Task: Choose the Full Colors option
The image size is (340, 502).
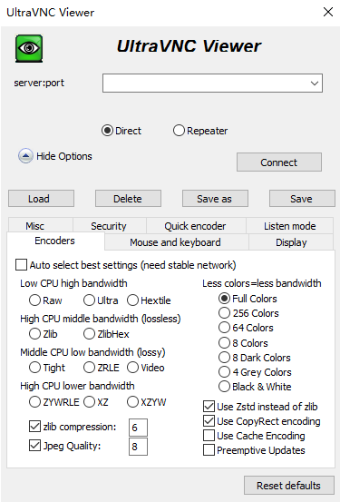Action: click(x=224, y=299)
